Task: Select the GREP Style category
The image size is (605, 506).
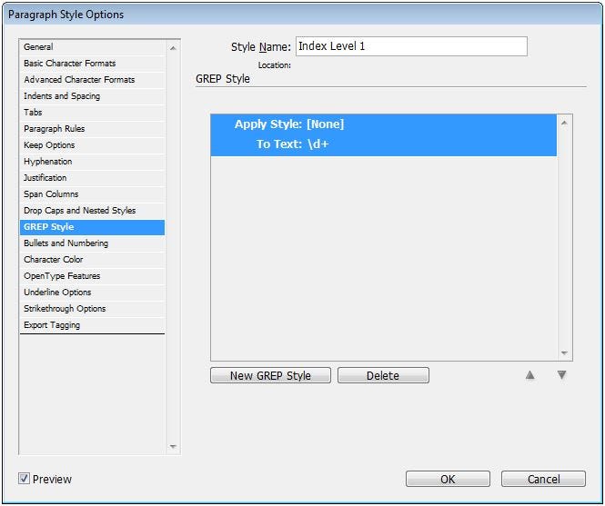Action: (92, 227)
